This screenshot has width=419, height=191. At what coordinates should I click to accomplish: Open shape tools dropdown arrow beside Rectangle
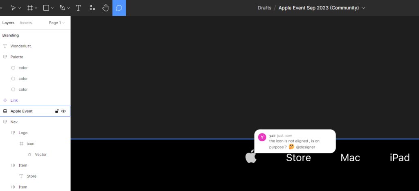pyautogui.click(x=52, y=8)
